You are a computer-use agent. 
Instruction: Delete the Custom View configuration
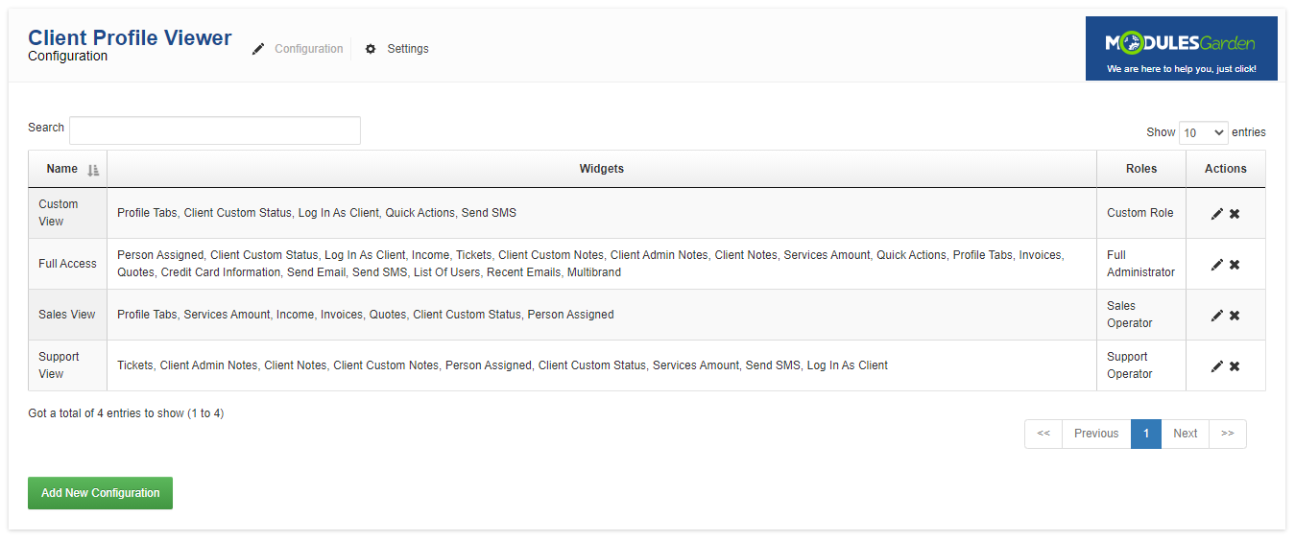click(x=1235, y=214)
